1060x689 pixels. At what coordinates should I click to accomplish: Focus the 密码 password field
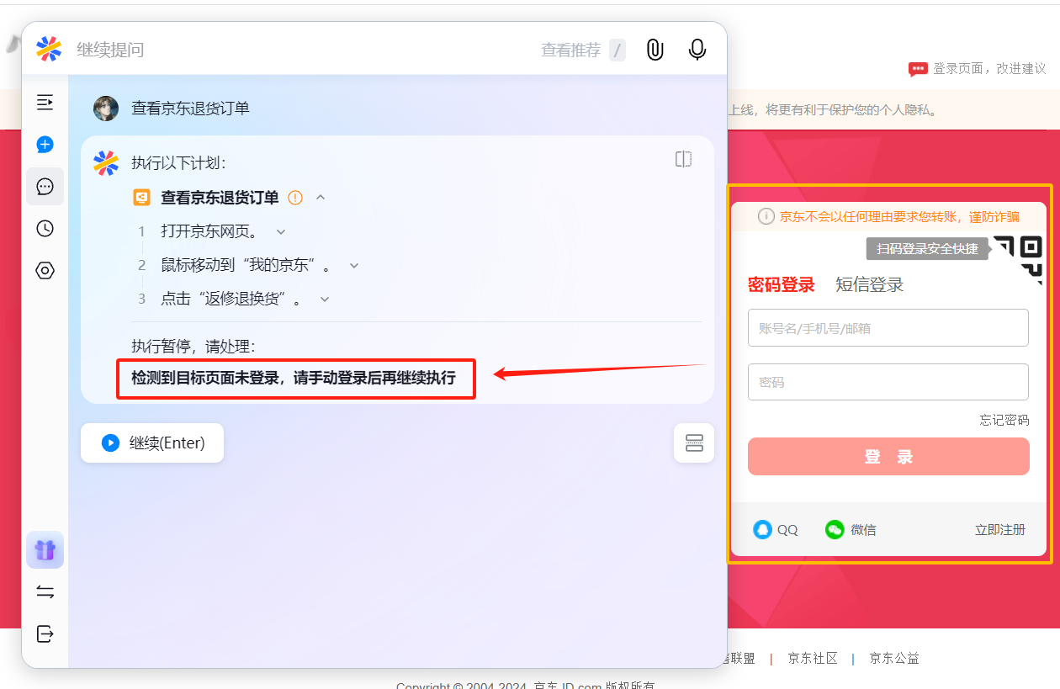click(888, 382)
